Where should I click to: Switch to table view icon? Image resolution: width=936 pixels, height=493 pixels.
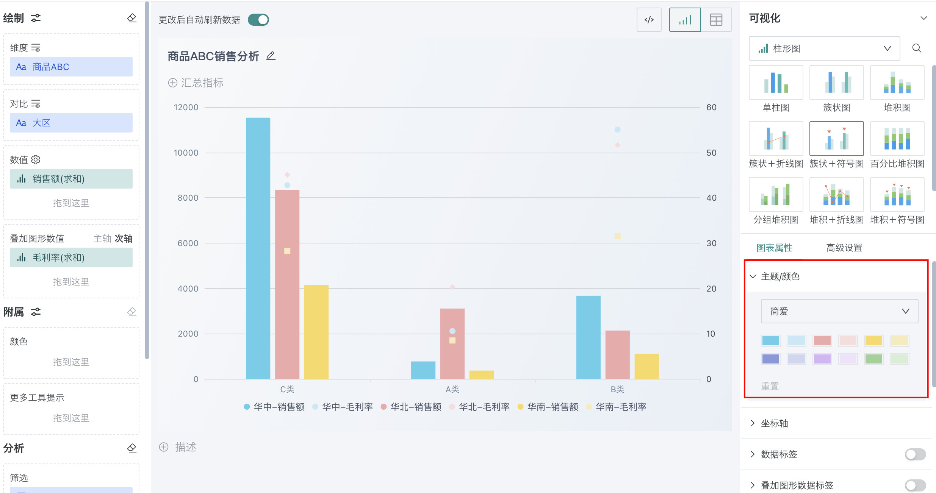click(x=716, y=20)
